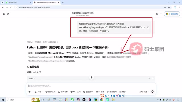Click the chat title 批量转换docx为pdf并归档
Screen dimensions: 182x102
point(82,13)
